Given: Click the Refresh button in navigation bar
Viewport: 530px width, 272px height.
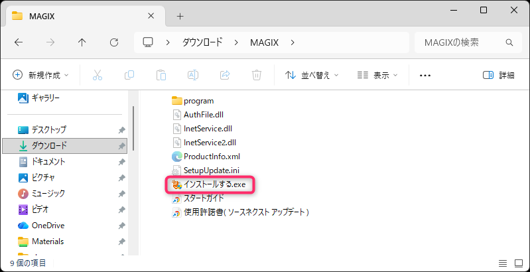Looking at the screenshot, I should 113,42.
